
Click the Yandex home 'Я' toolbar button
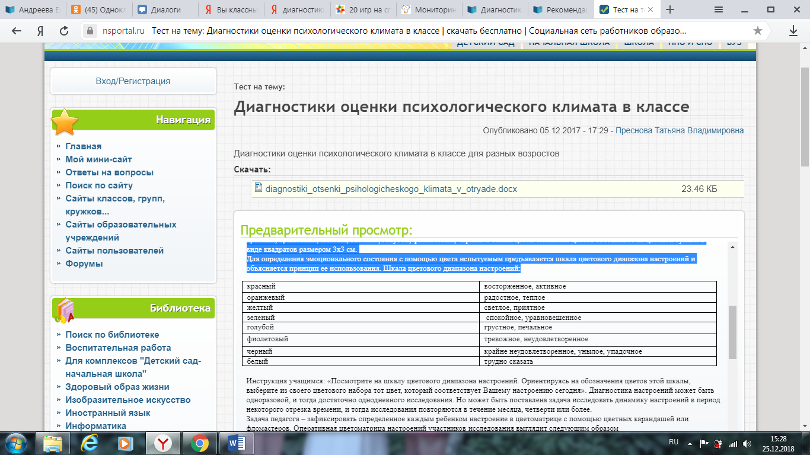coord(40,31)
